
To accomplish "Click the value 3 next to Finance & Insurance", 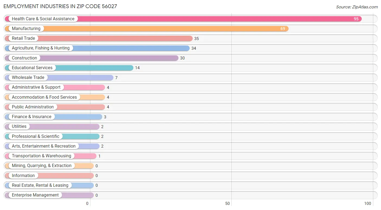I will 105,117.
